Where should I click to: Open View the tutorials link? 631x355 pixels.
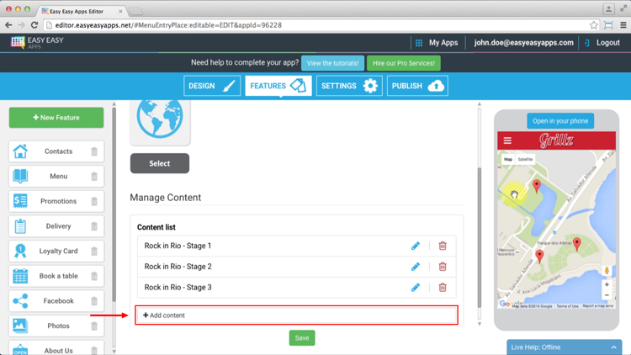333,63
